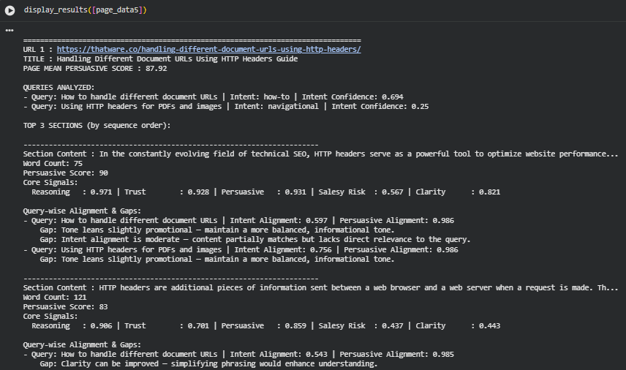Click the second Section Content line about HTTP headers
The width and height of the screenshot is (626, 370).
[x=320, y=287]
